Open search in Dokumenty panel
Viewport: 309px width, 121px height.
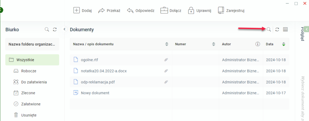coord(269,29)
